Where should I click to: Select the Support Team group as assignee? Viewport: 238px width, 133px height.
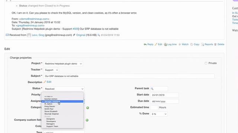(62, 126)
